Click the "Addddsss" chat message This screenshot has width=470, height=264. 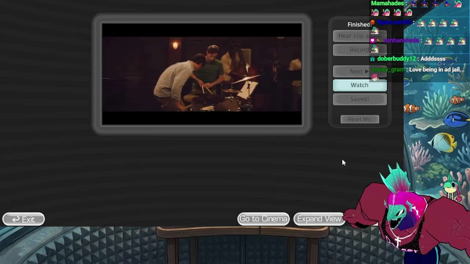[433, 59]
